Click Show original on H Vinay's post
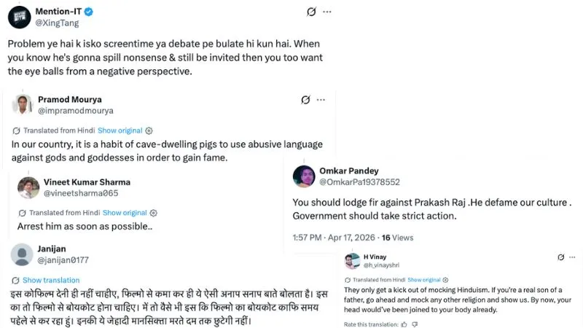Image resolution: width=583 pixels, height=328 pixels. point(424,280)
